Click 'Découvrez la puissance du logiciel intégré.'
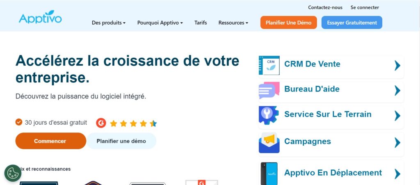This screenshot has width=420, height=185. point(81,96)
